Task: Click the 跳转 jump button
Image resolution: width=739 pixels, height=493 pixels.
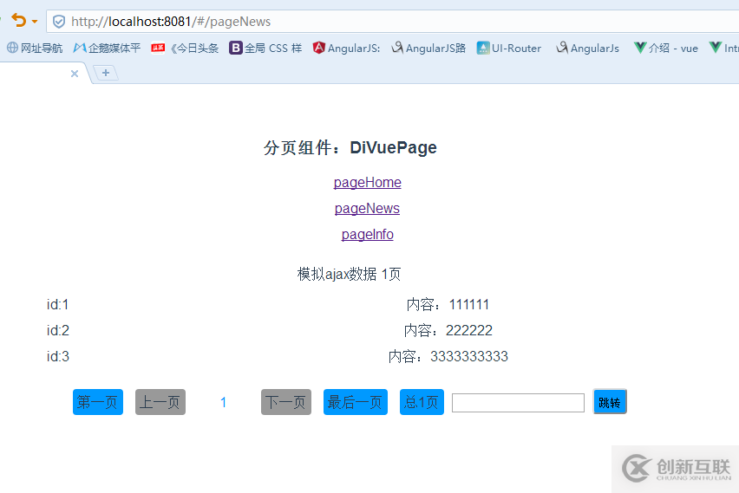Action: tap(610, 402)
